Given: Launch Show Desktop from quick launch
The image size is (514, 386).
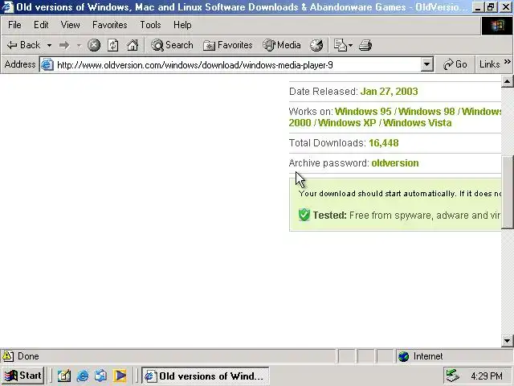Looking at the screenshot, I should coord(64,376).
